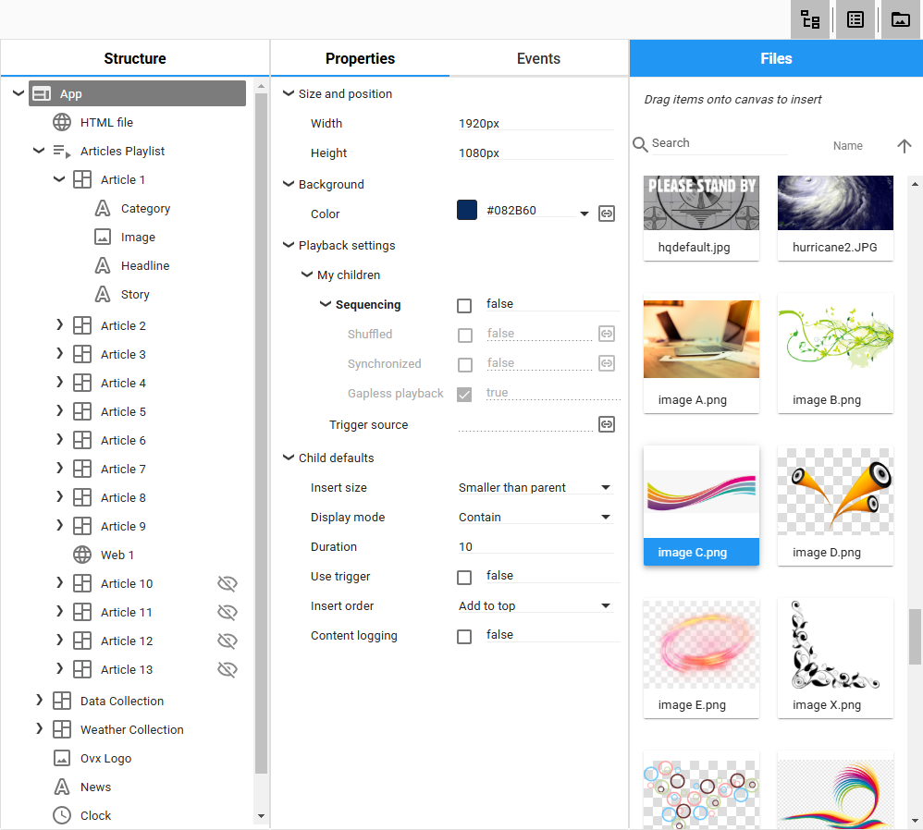This screenshot has height=830, width=923.
Task: Switch to the Properties tab
Action: point(361,58)
